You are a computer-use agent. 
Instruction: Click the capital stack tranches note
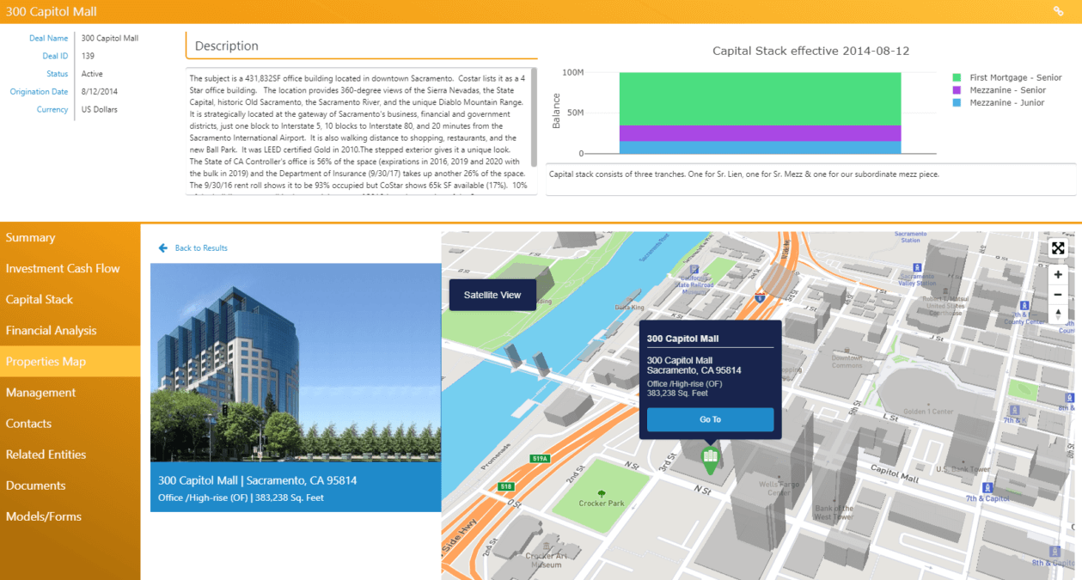744,174
